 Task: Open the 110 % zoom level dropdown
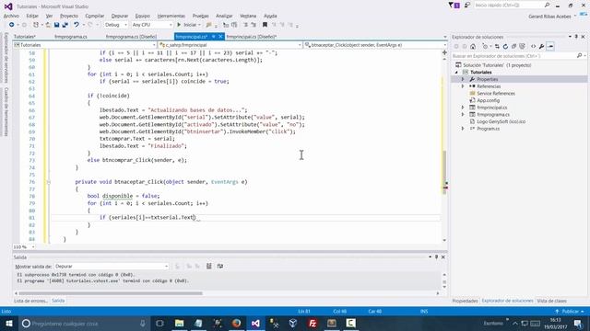[x=25, y=247]
